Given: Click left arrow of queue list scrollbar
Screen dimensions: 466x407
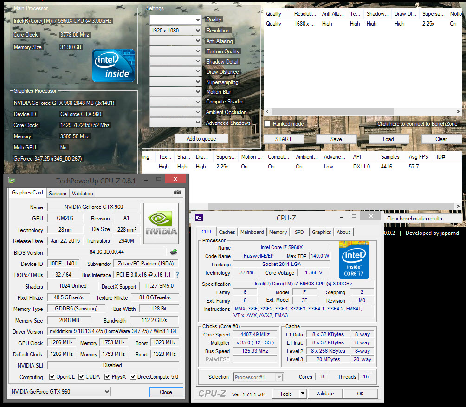Looking at the screenshot, I should [267, 112].
